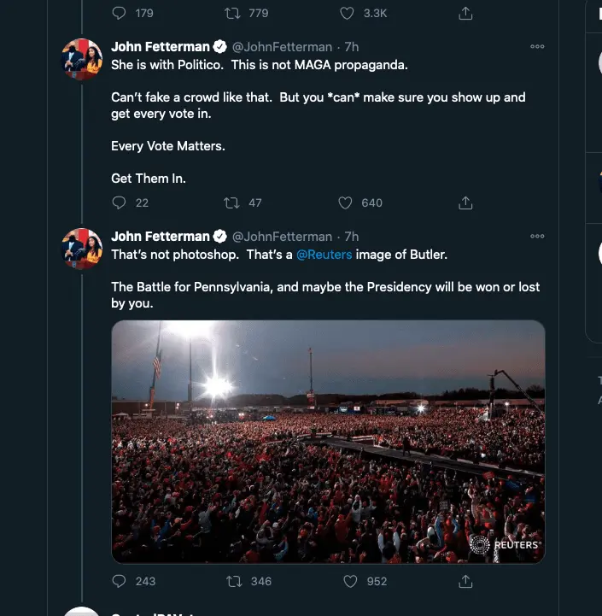The image size is (602, 616).
Task: Like the top tweet with 3.3K likes
Action: pos(346,13)
